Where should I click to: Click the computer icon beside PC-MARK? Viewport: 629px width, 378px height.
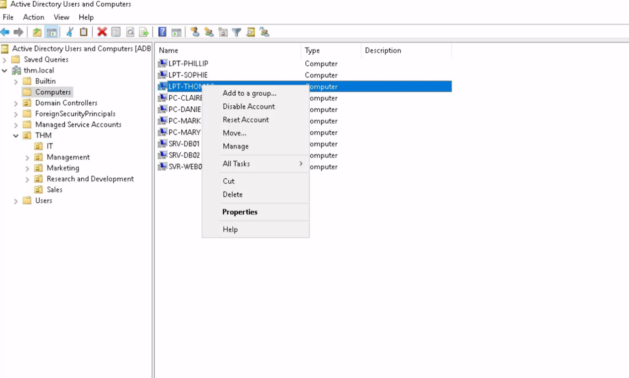162,121
